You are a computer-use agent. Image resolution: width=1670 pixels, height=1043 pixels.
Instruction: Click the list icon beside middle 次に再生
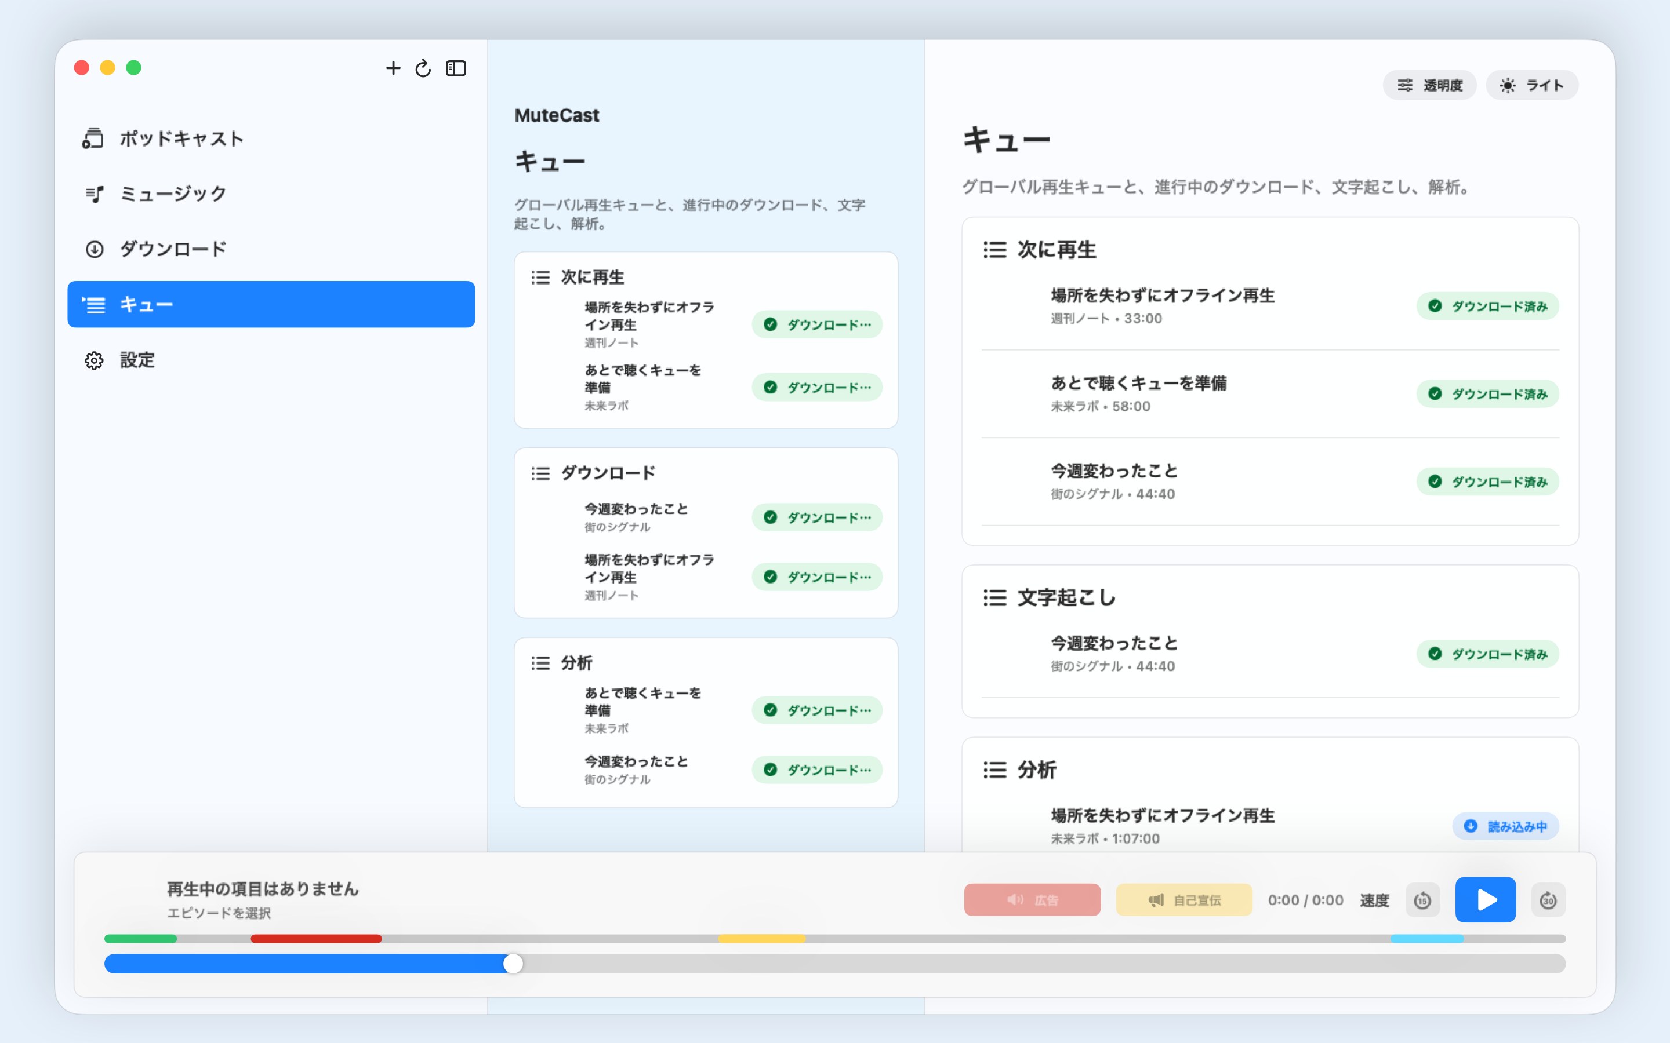coord(540,278)
